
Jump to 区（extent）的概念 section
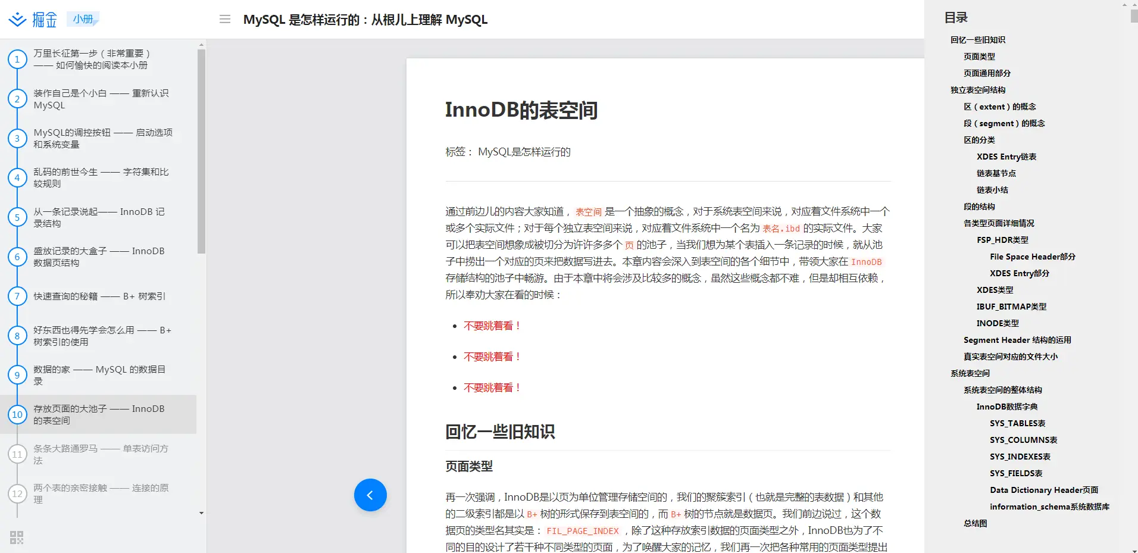pos(1000,107)
